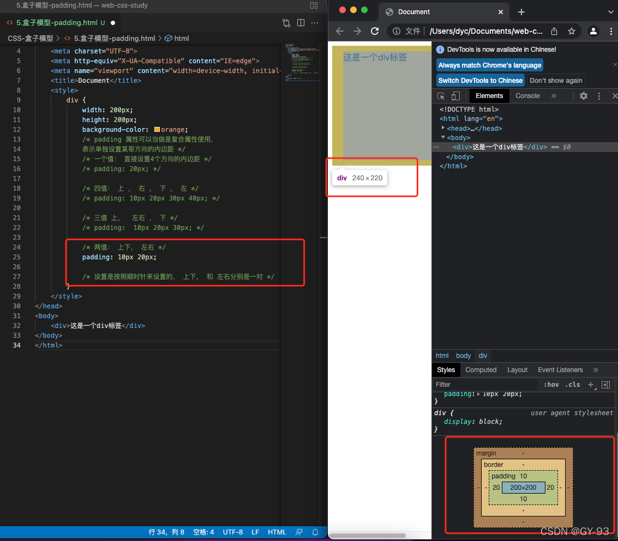The height and width of the screenshot is (541, 618).
Task: Open DevTools customize three-dot menu
Action: [x=599, y=96]
